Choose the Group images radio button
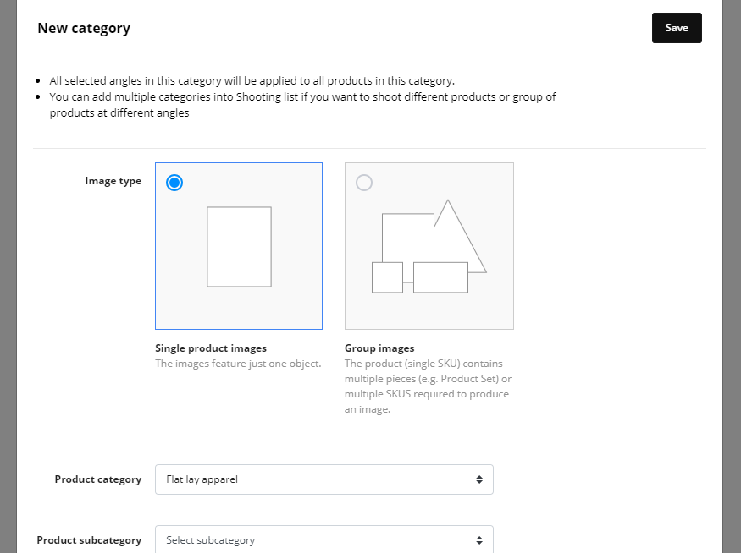This screenshot has width=741, height=553. click(364, 183)
